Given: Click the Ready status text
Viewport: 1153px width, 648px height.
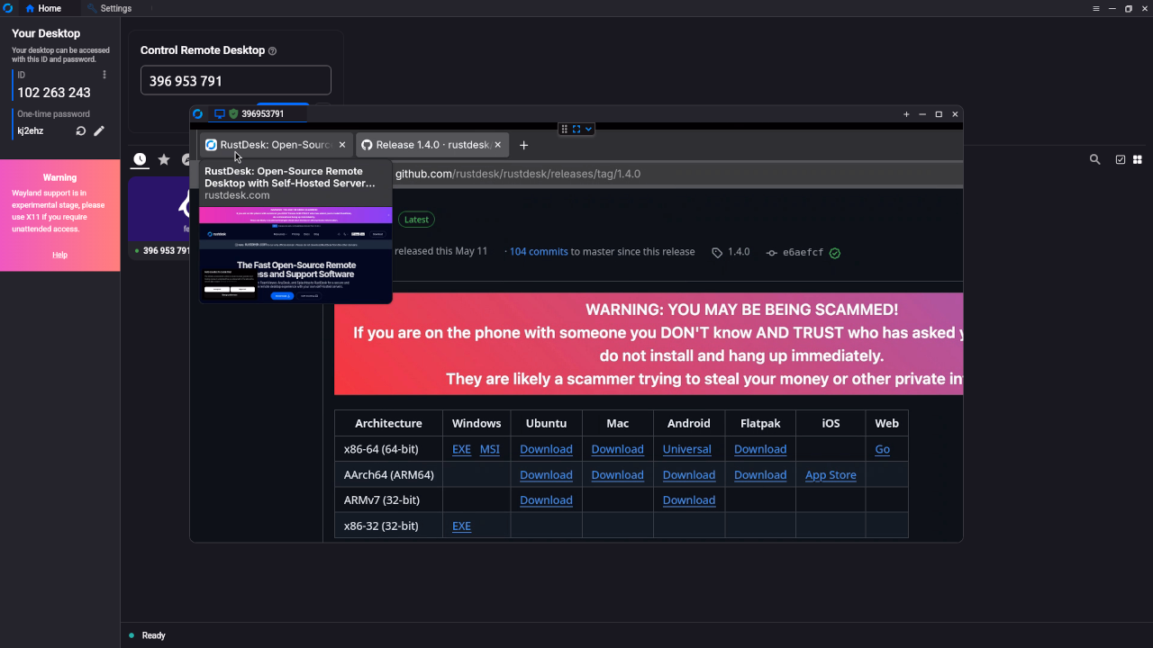Looking at the screenshot, I should (x=154, y=635).
